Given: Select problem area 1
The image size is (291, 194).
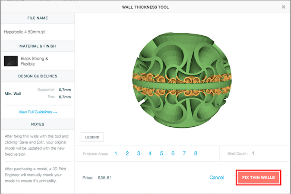Looking at the screenshot, I should (116, 153).
